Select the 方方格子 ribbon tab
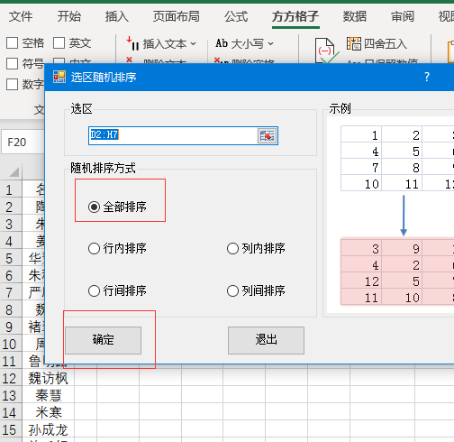454x442 pixels. click(295, 16)
